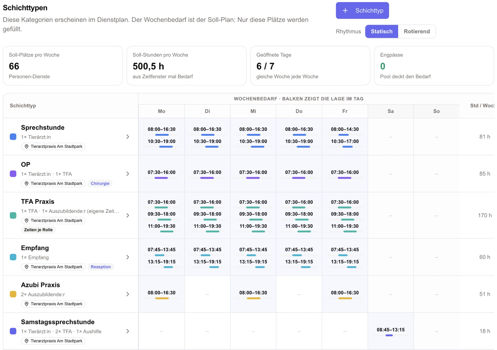Click the location pin in Samstagssprechstunde row
This screenshot has width=497, height=350.
[26, 341]
